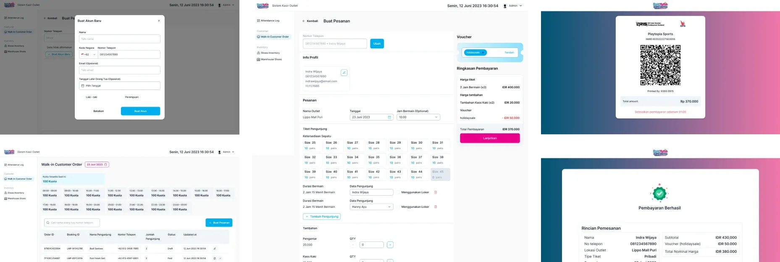This screenshot has width=780, height=262.
Task: Click calendar icon in Pilih Tanggal field
Action: pos(83,86)
